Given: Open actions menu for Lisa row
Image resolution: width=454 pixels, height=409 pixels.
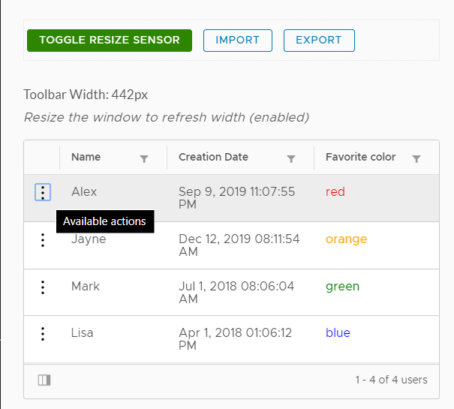Looking at the screenshot, I should (x=43, y=334).
